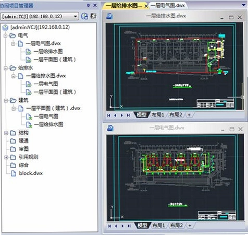Click the sync icon at the far right of the server bar

click(93, 16)
